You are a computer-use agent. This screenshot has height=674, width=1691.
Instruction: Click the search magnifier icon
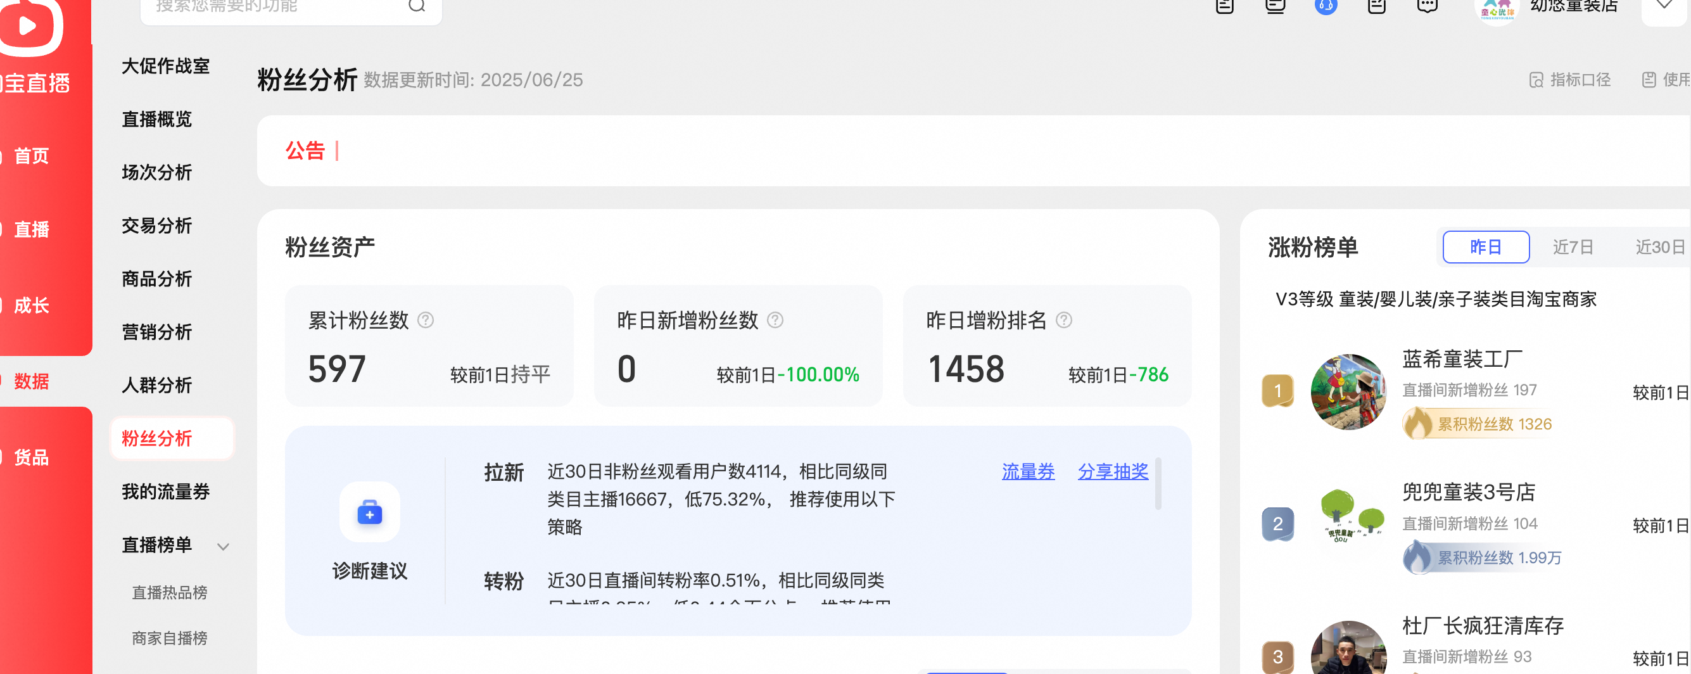(417, 6)
